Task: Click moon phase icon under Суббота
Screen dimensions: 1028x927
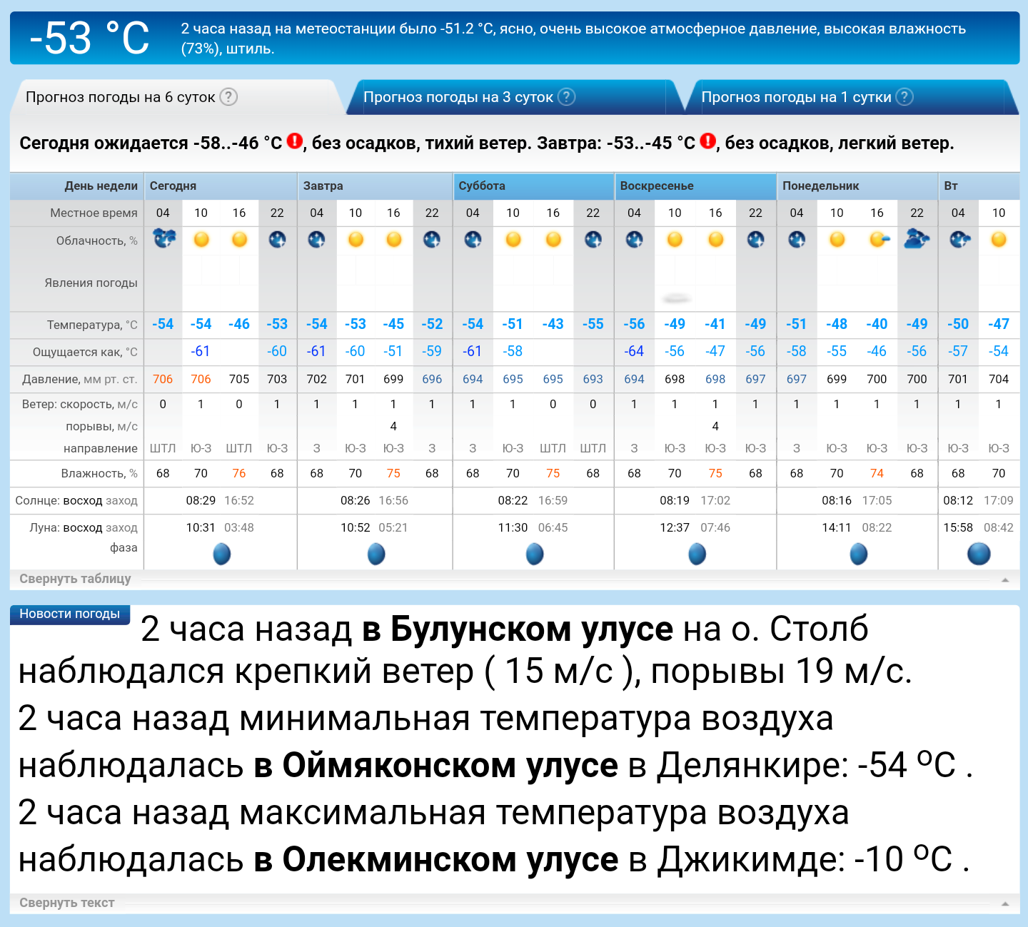Action: [535, 554]
